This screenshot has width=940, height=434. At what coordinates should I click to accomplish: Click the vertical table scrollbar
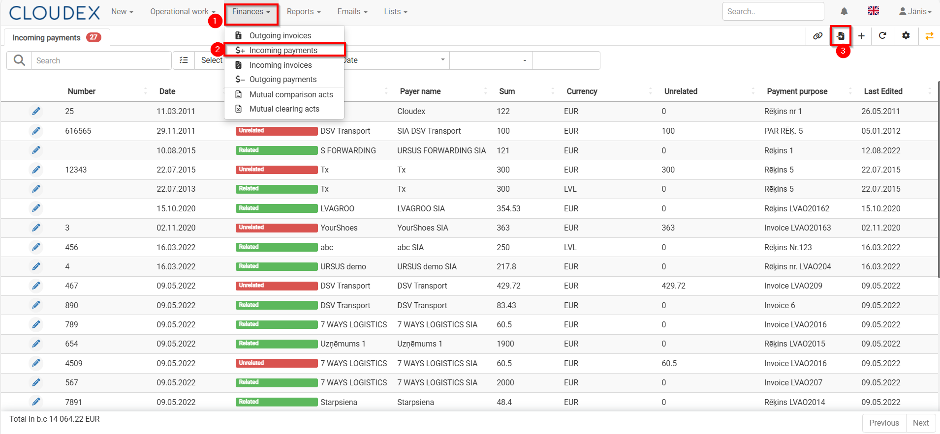[x=938, y=179]
